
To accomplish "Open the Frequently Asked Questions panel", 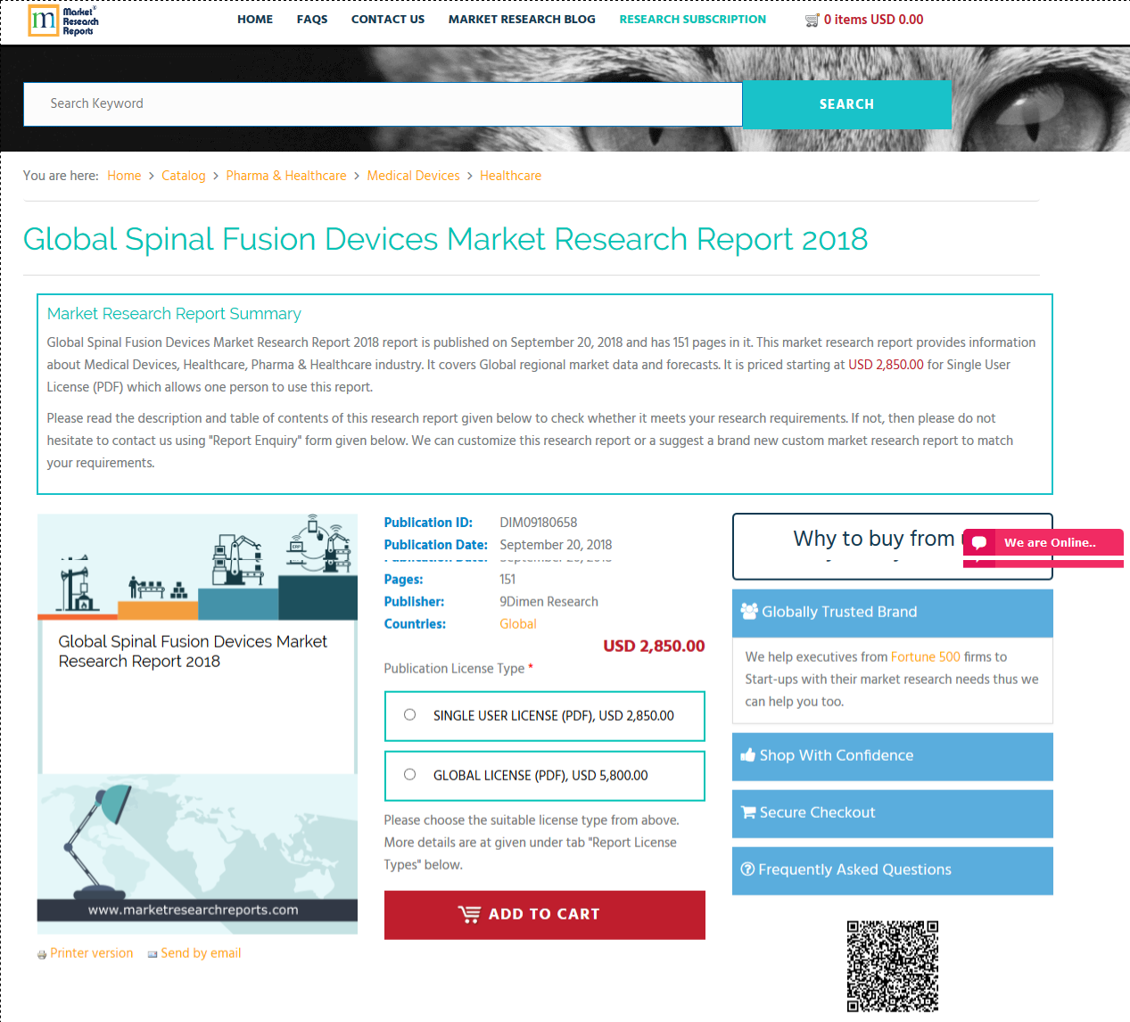I will 892,870.
